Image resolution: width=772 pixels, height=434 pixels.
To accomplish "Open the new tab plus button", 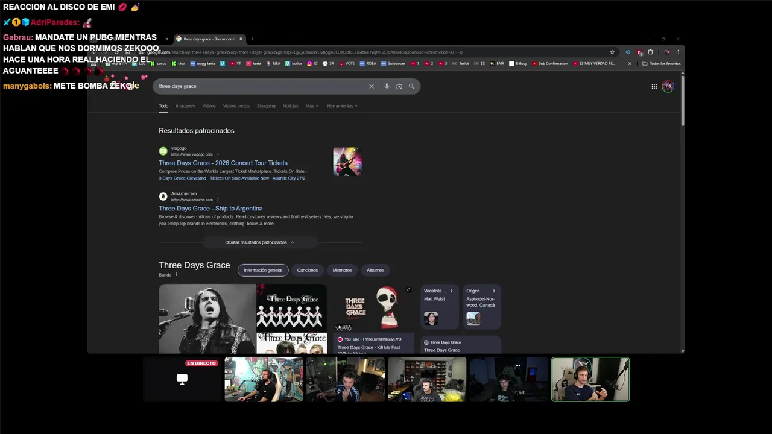I will tap(252, 39).
